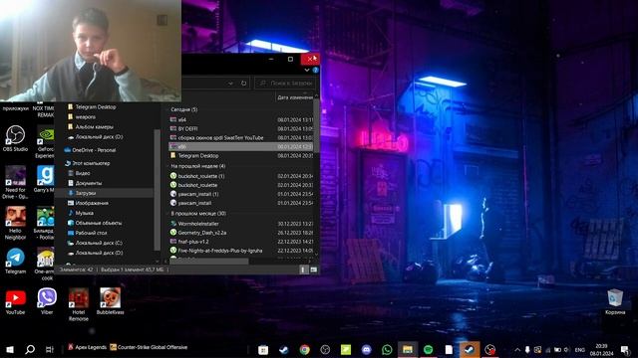Expand the Explorer ribbon chevron
The height and width of the screenshot is (358, 638).
pos(307,70)
